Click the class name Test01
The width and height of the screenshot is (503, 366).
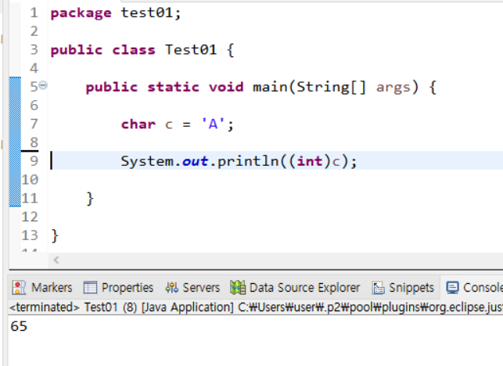tap(191, 50)
